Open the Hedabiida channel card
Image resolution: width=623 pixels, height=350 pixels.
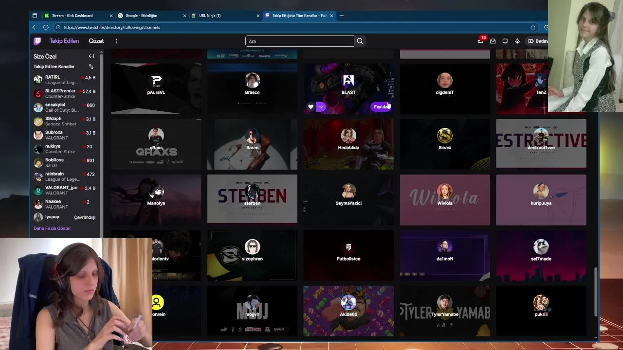[x=348, y=144]
